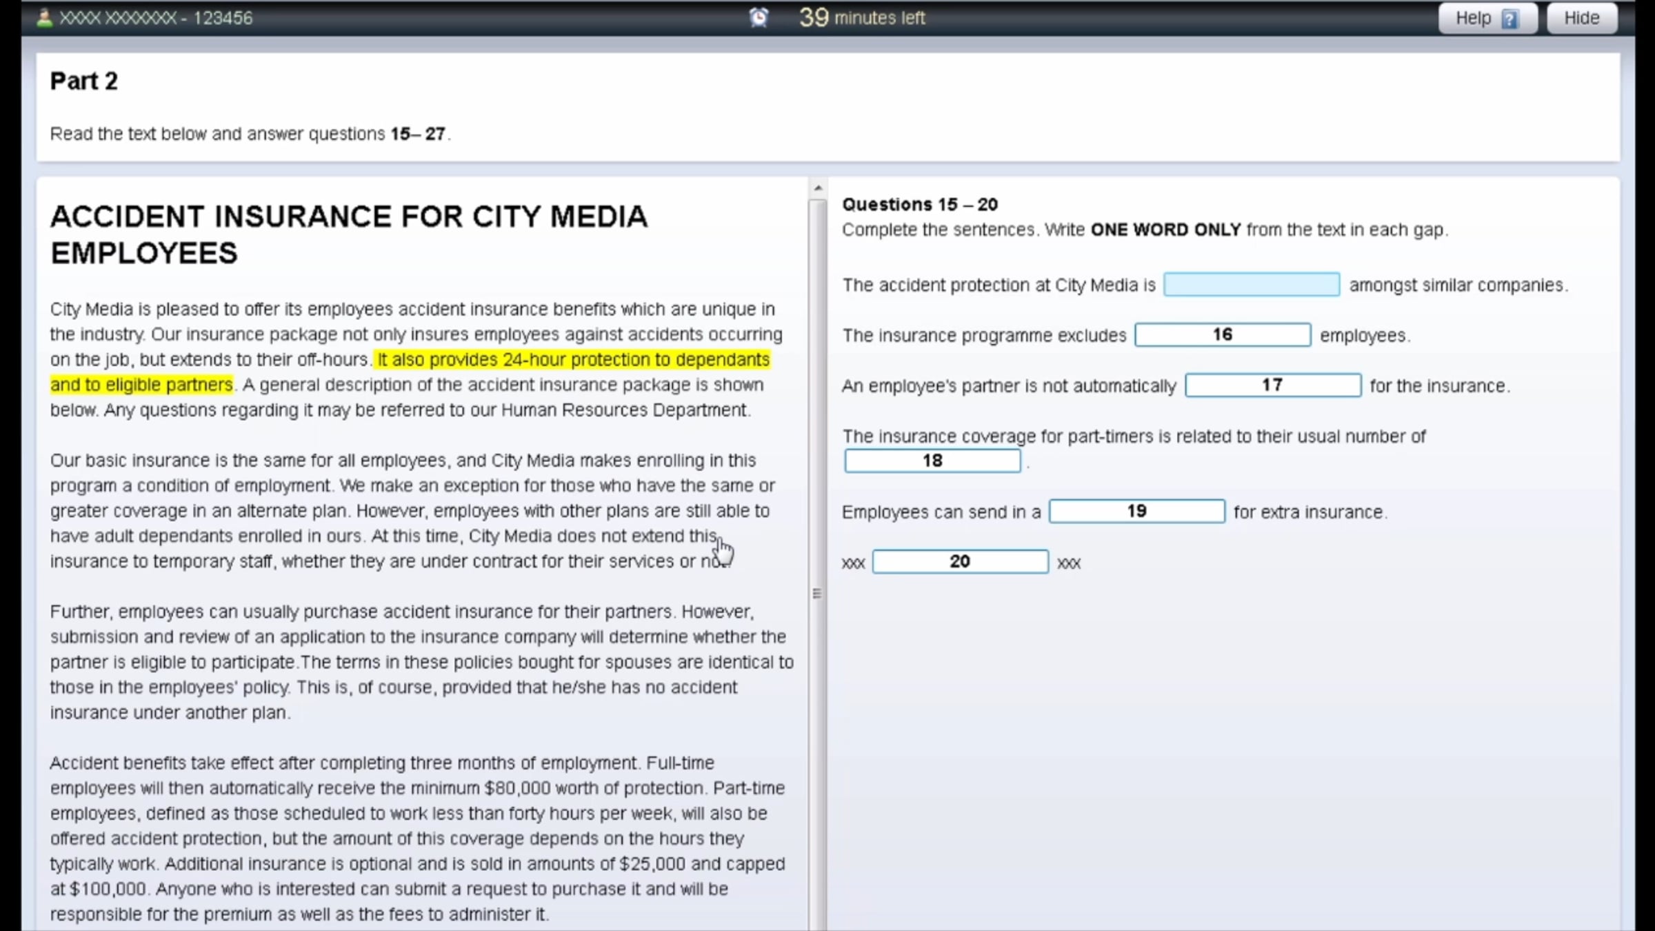Click the '39 minutes left' timer text
This screenshot has height=931, width=1655.
[x=862, y=17]
